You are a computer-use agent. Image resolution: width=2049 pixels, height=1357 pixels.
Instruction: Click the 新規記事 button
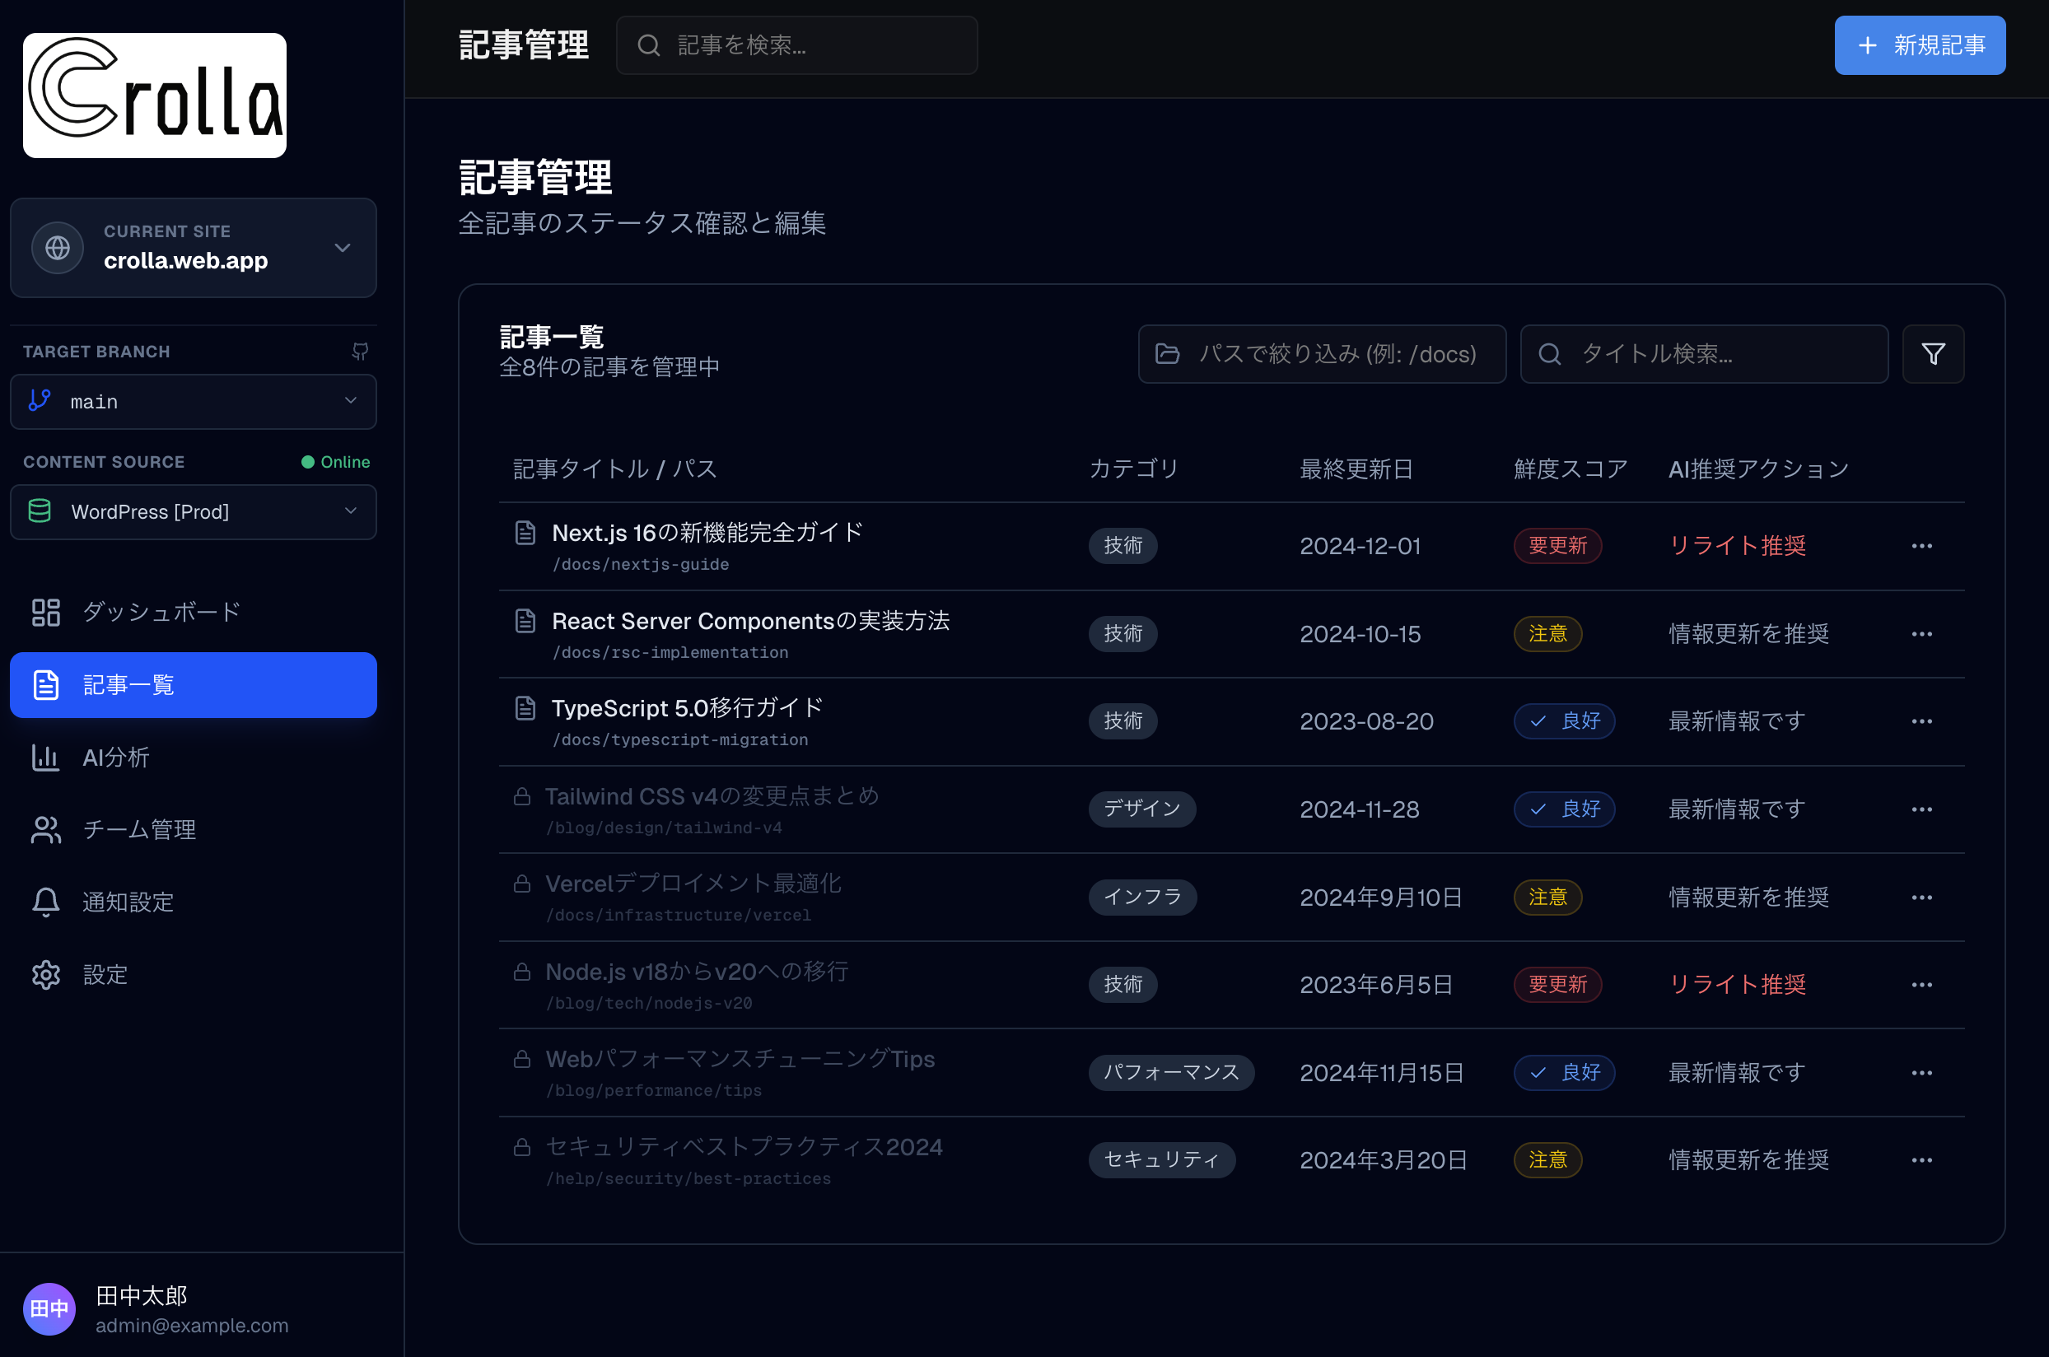click(x=1918, y=45)
